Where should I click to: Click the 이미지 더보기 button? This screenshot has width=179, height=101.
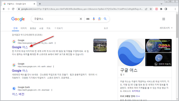point(163,64)
